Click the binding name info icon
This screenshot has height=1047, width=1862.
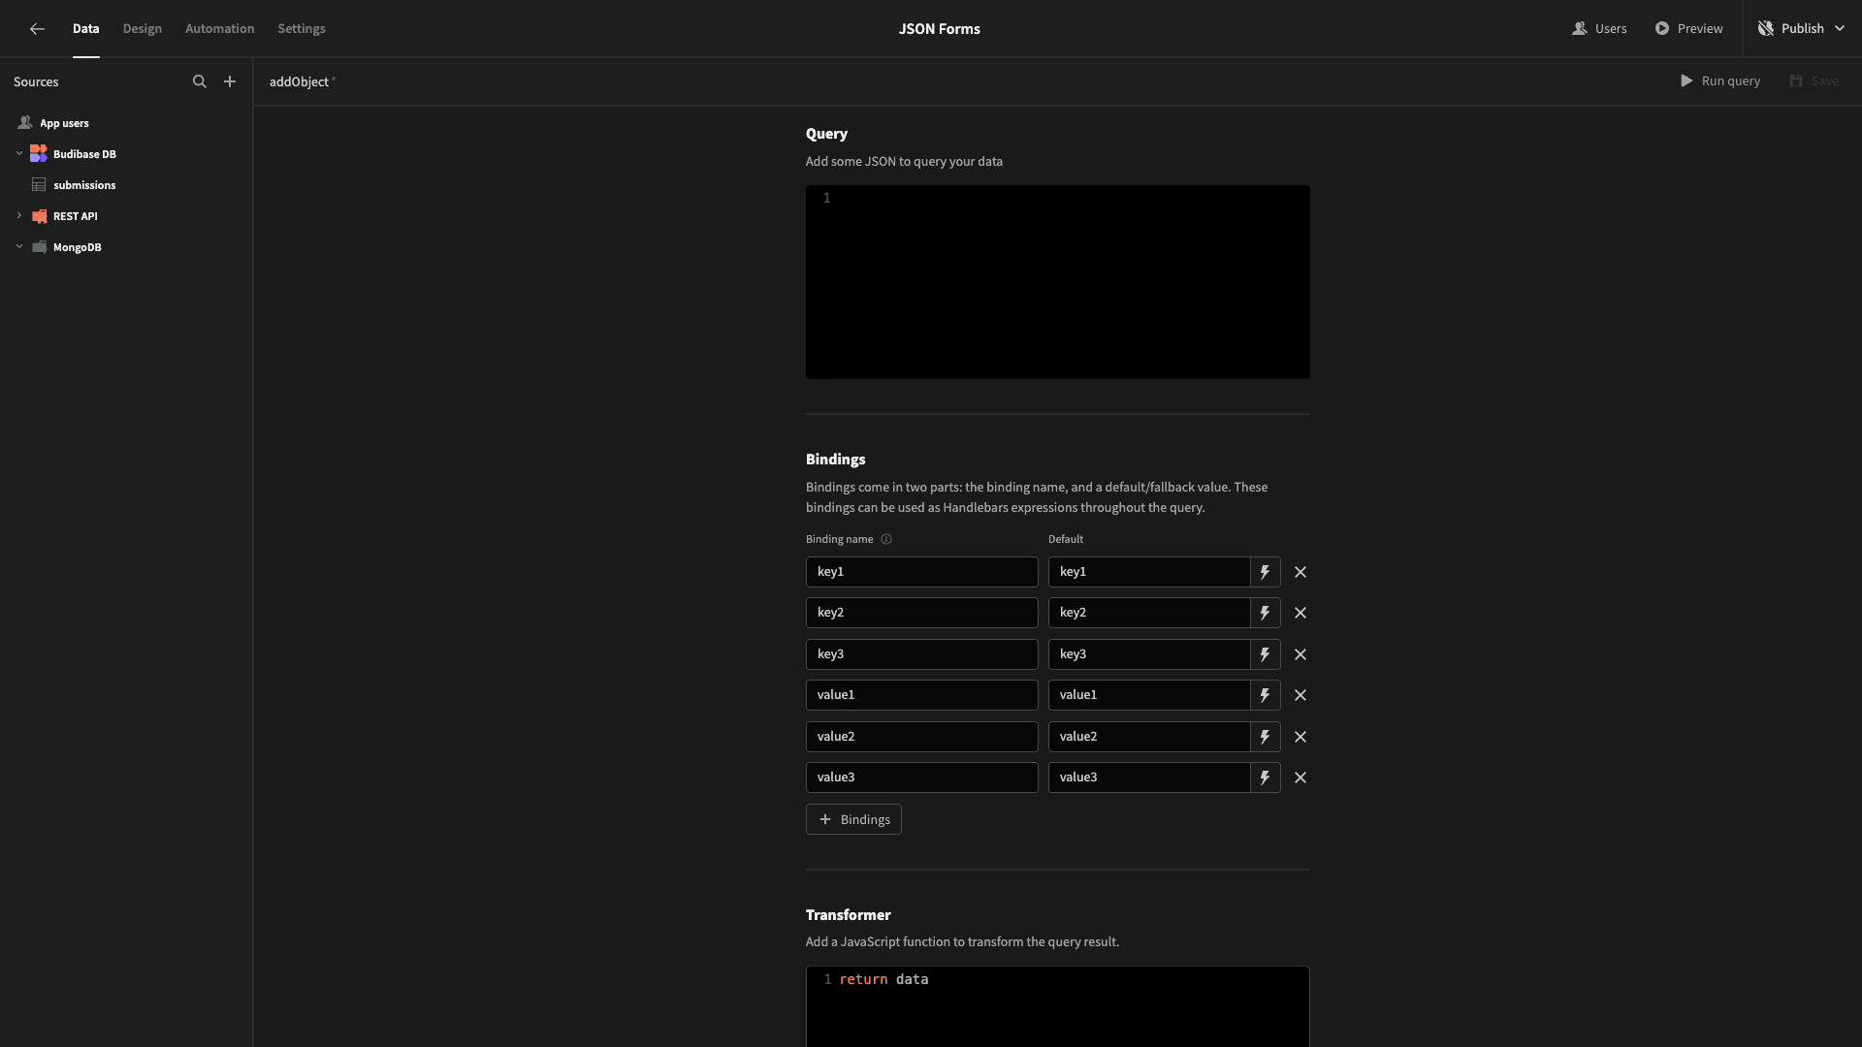(x=886, y=540)
